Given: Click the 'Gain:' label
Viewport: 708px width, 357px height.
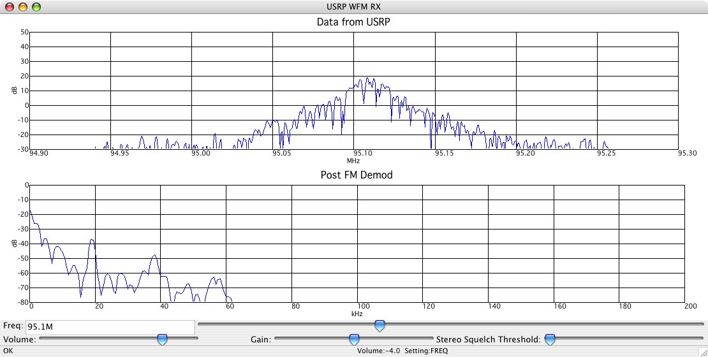Looking at the screenshot, I should click(x=260, y=339).
